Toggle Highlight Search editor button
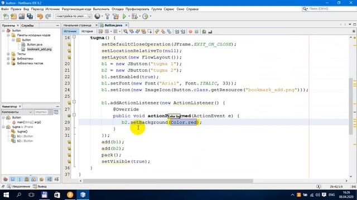 pyautogui.click(x=143, y=32)
